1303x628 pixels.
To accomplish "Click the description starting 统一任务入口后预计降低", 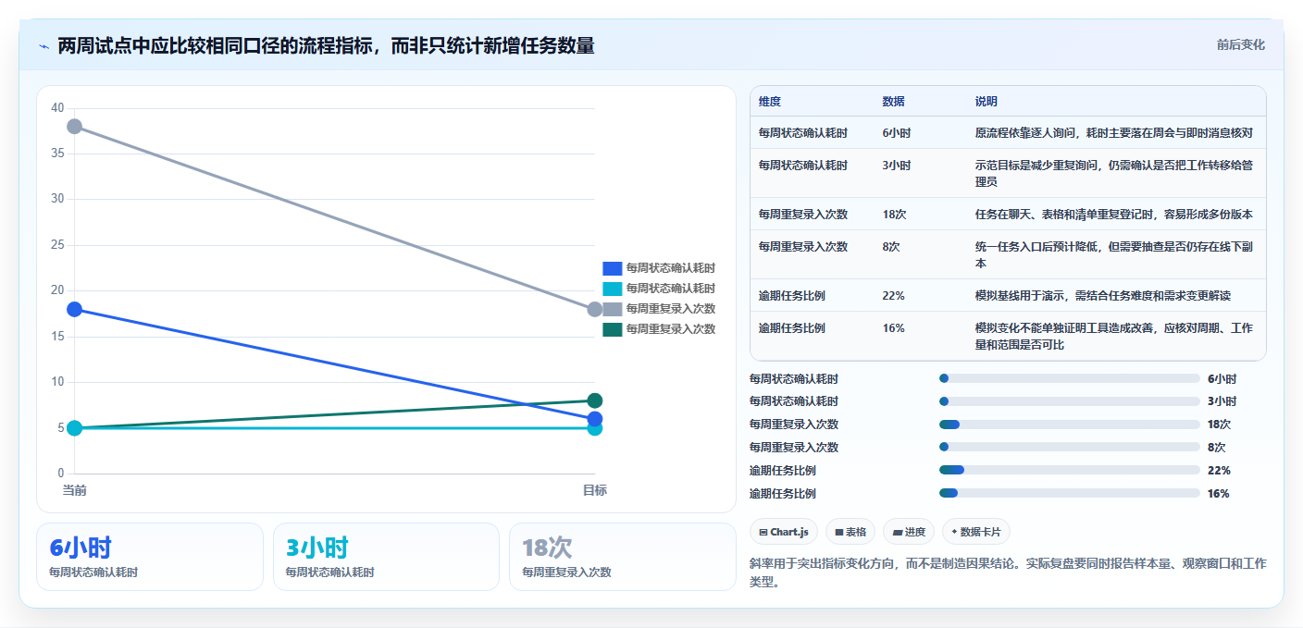I will (x=1114, y=255).
